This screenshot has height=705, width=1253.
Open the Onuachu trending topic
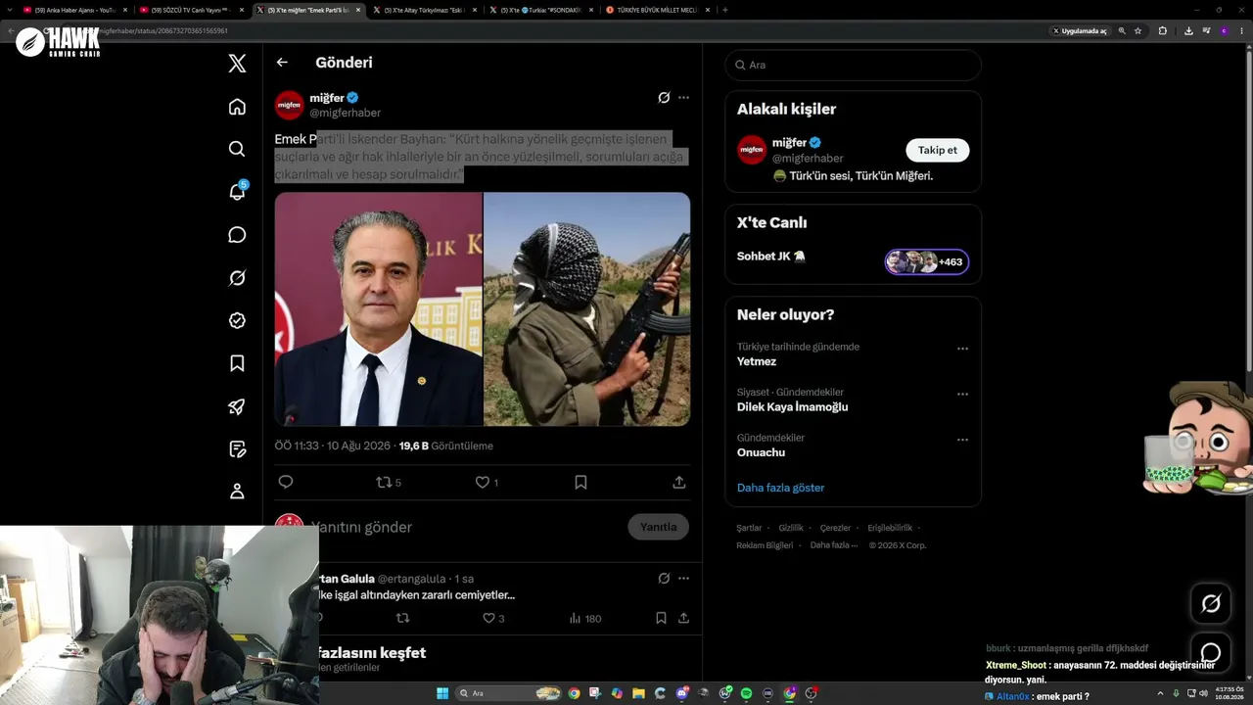[761, 452]
